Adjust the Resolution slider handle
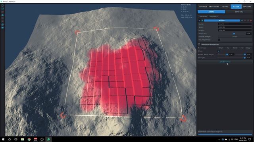Image resolution: width=254 pixels, height=142 pixels. (234, 34)
